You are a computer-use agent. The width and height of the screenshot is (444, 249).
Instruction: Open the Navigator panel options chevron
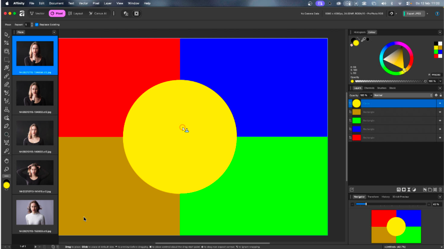440,197
